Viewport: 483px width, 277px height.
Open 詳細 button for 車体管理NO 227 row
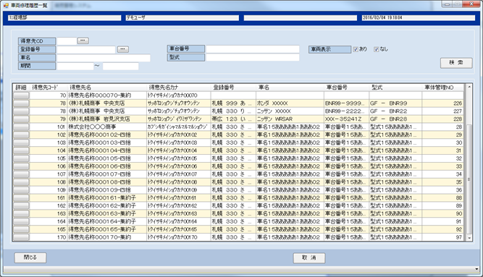click(21, 111)
